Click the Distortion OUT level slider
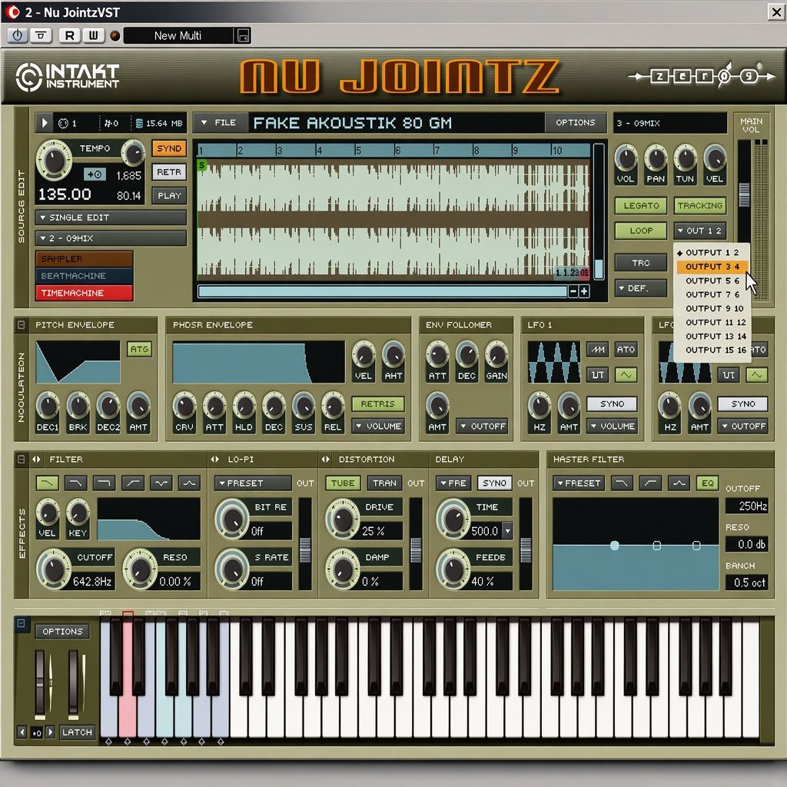The image size is (787, 787). coord(416,550)
